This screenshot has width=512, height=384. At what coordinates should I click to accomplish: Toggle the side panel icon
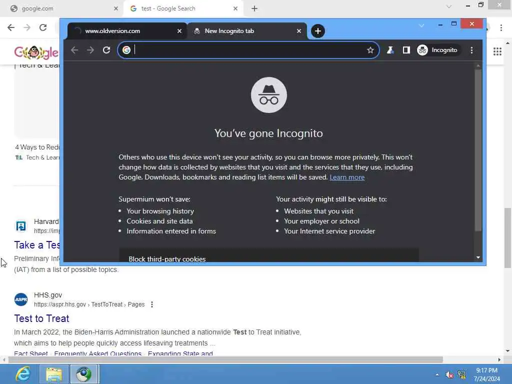click(x=406, y=50)
